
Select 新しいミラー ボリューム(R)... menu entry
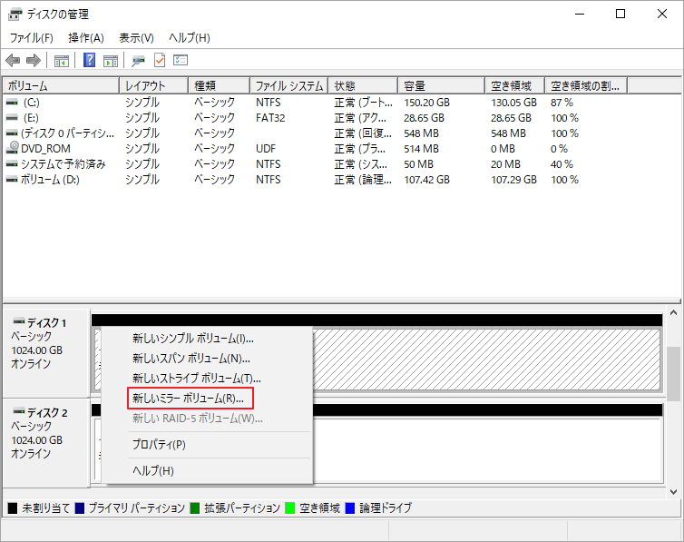(207, 398)
